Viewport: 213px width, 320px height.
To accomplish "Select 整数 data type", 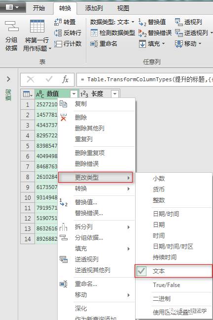I will coord(159,200).
